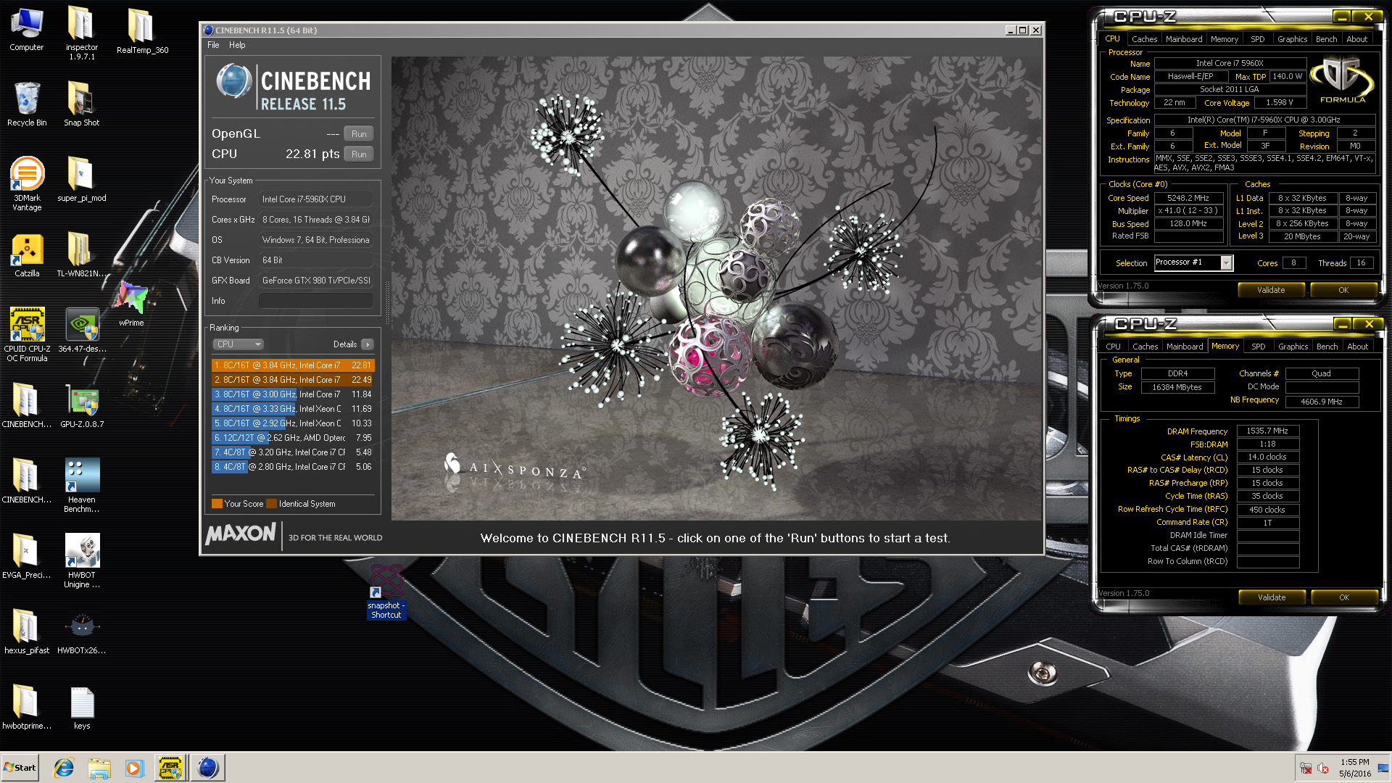
Task: Open the Help menu in Cinebench
Action: tap(237, 45)
